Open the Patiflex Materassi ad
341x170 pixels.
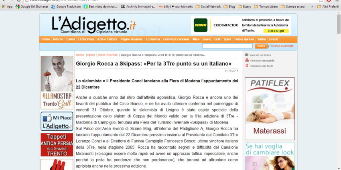point(270,109)
